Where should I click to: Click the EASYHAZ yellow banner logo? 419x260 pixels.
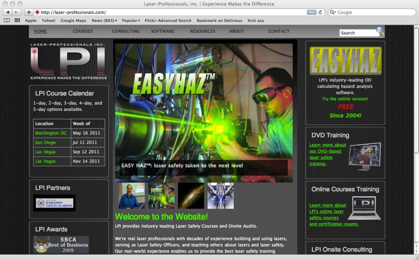[x=345, y=61]
